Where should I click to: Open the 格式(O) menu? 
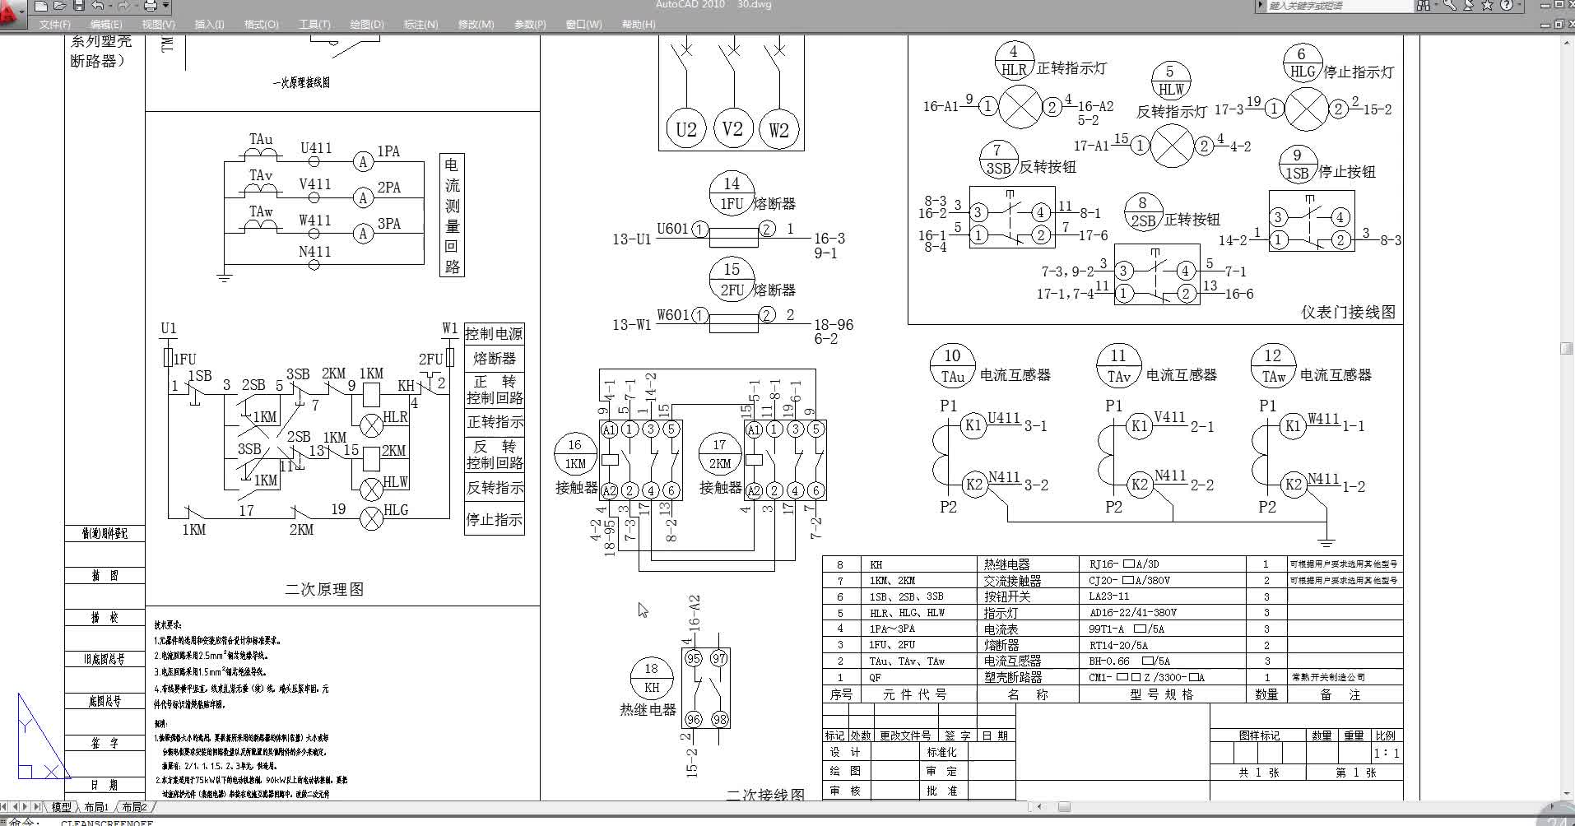[262, 24]
